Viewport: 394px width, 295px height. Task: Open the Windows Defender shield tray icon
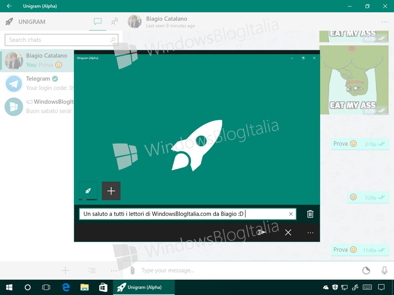coord(335,288)
